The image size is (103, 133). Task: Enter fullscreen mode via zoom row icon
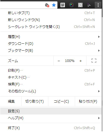pos(94,61)
